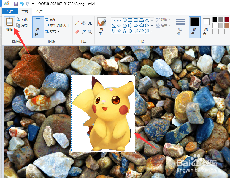The image size is (230, 178).
Task: Select the Color picker eyedropper tool
Action: point(83,32)
